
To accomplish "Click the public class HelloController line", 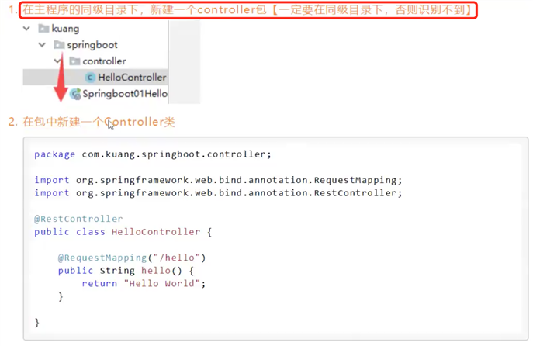I will [123, 232].
